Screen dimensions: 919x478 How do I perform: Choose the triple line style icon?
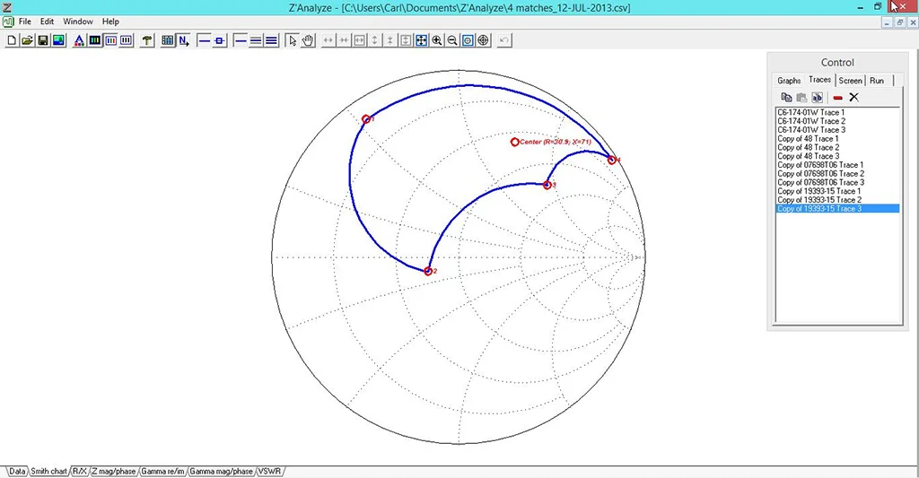[x=271, y=40]
